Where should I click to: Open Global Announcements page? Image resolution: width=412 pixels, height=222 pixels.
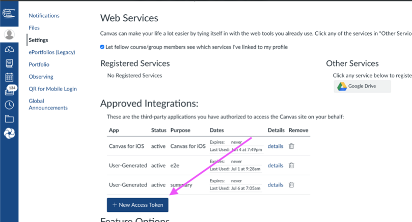pyautogui.click(x=48, y=104)
